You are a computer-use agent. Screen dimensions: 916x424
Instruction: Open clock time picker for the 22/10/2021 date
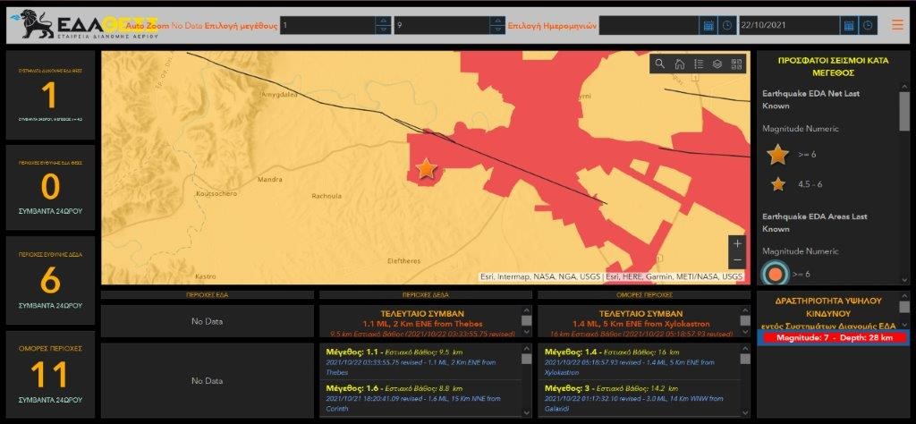tap(868, 25)
